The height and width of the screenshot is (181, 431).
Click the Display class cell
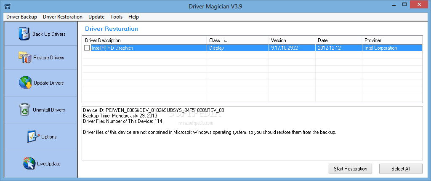click(x=237, y=48)
